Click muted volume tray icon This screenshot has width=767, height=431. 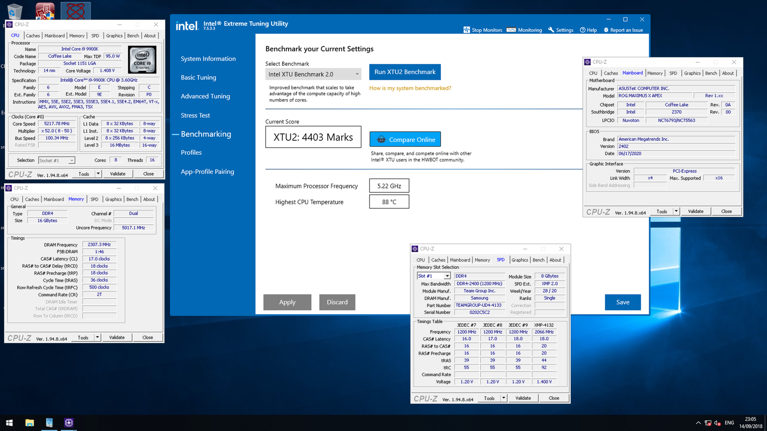pyautogui.click(x=717, y=423)
